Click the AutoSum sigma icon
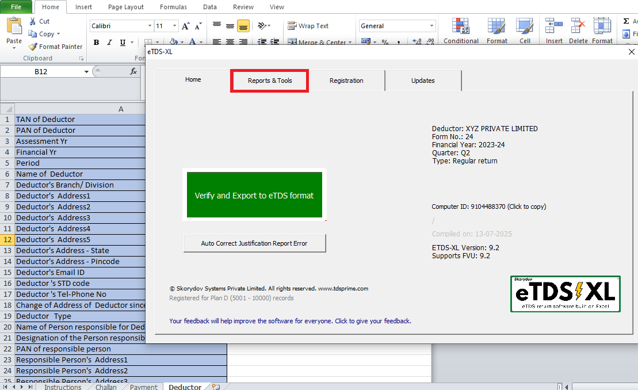 click(x=626, y=21)
